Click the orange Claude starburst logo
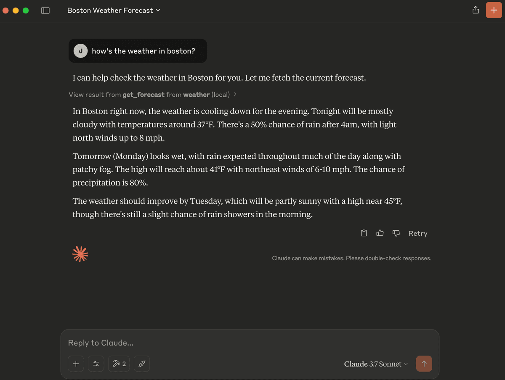The image size is (505, 380). [80, 254]
